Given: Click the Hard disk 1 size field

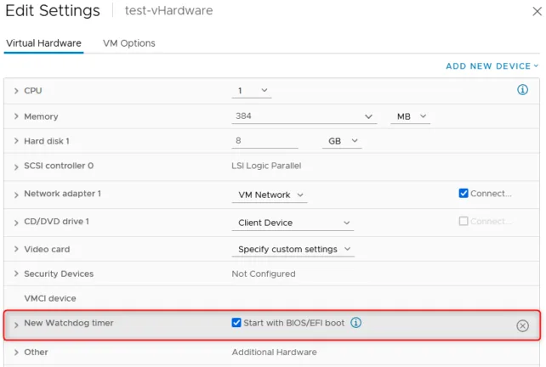Looking at the screenshot, I should [264, 141].
